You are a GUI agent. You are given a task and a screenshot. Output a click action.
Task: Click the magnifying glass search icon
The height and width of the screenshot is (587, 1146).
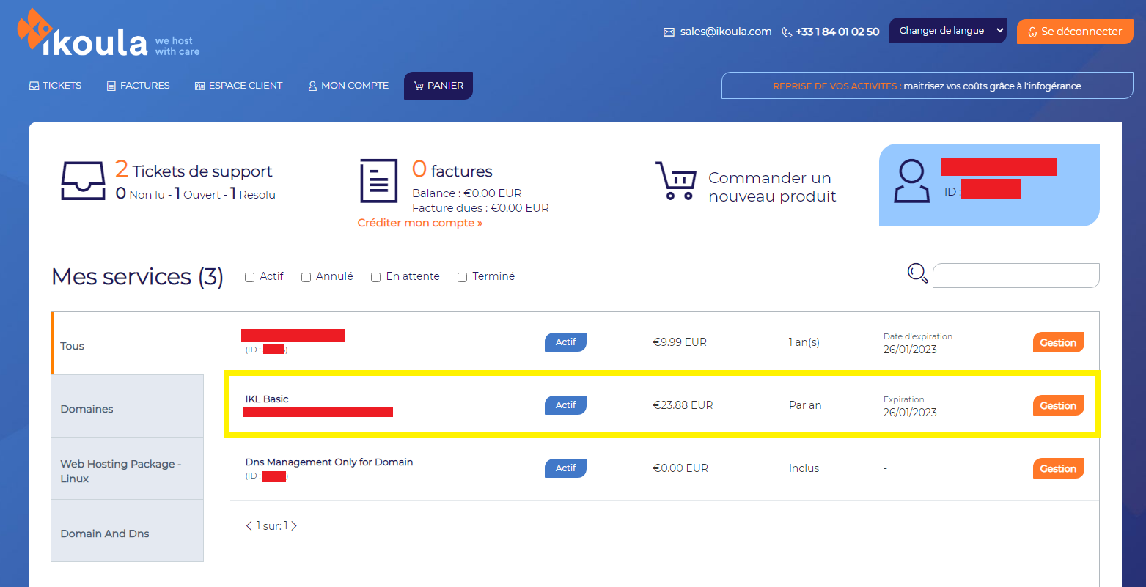[918, 274]
